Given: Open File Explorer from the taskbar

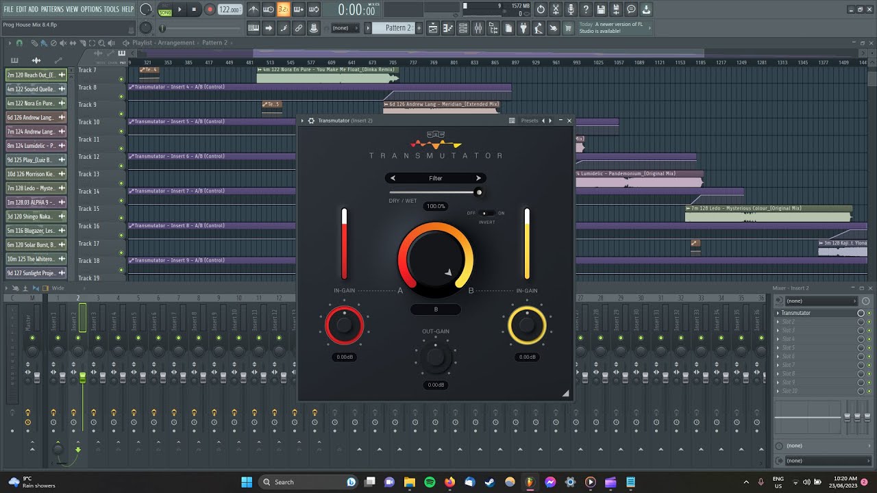Looking at the screenshot, I should click(410, 482).
